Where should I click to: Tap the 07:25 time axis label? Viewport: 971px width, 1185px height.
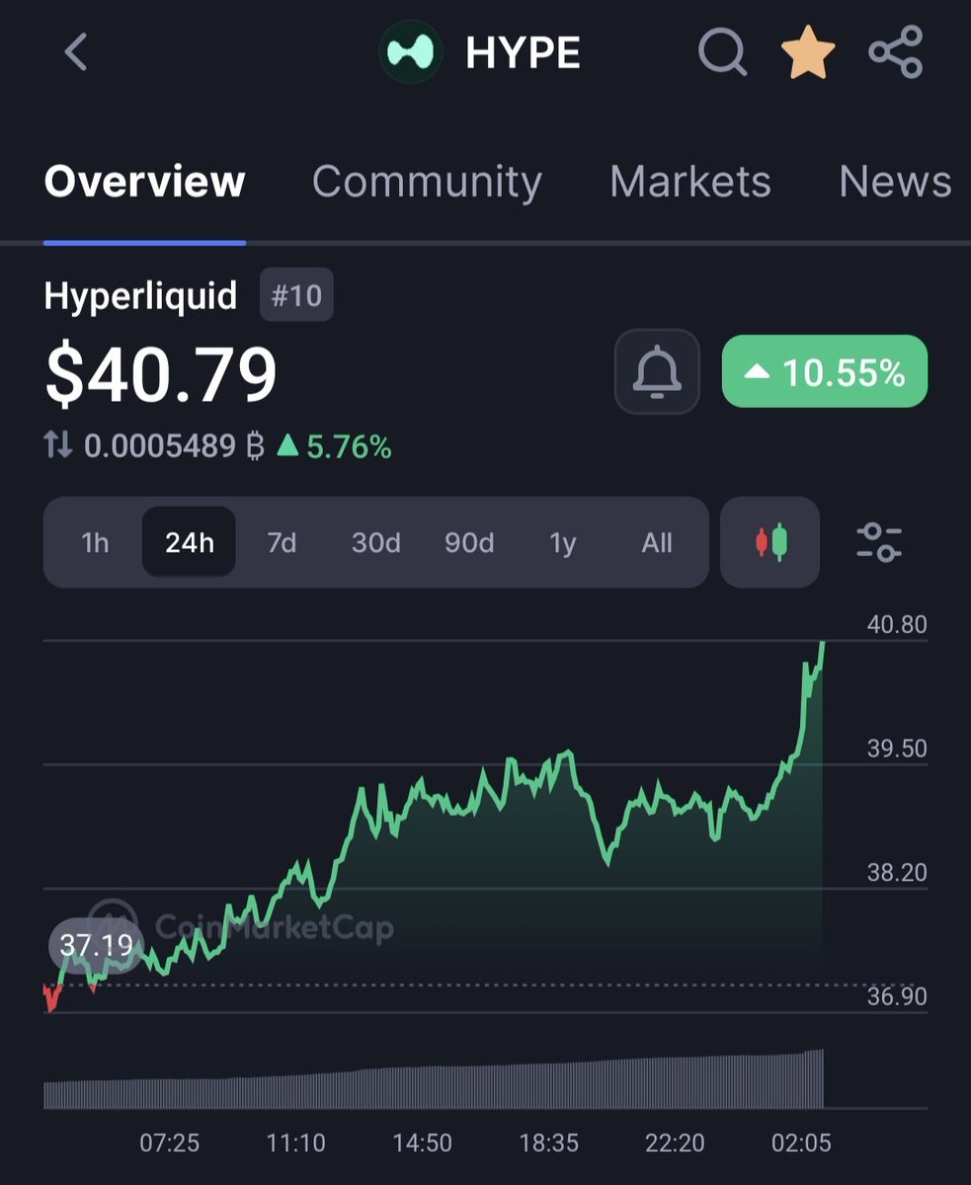click(169, 1144)
